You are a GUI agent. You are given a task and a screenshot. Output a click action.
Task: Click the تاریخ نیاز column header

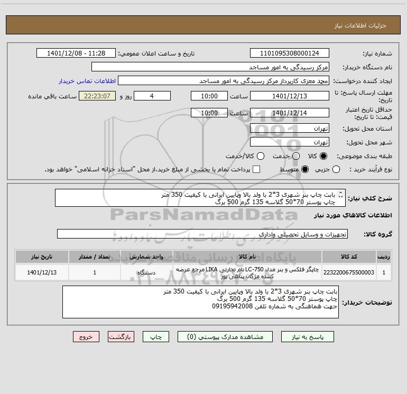tap(42, 256)
